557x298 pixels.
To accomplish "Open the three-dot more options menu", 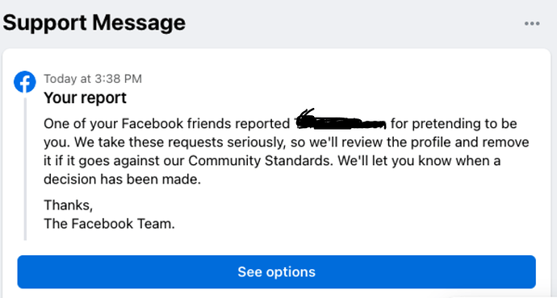I will click(532, 23).
